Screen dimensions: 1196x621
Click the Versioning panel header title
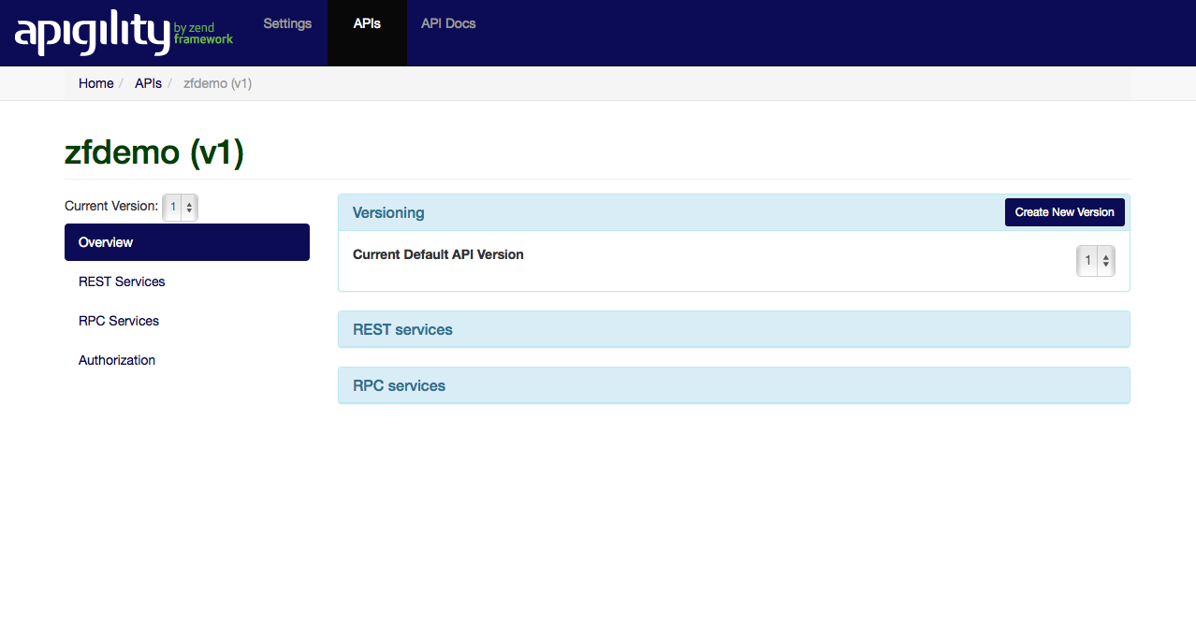[388, 212]
